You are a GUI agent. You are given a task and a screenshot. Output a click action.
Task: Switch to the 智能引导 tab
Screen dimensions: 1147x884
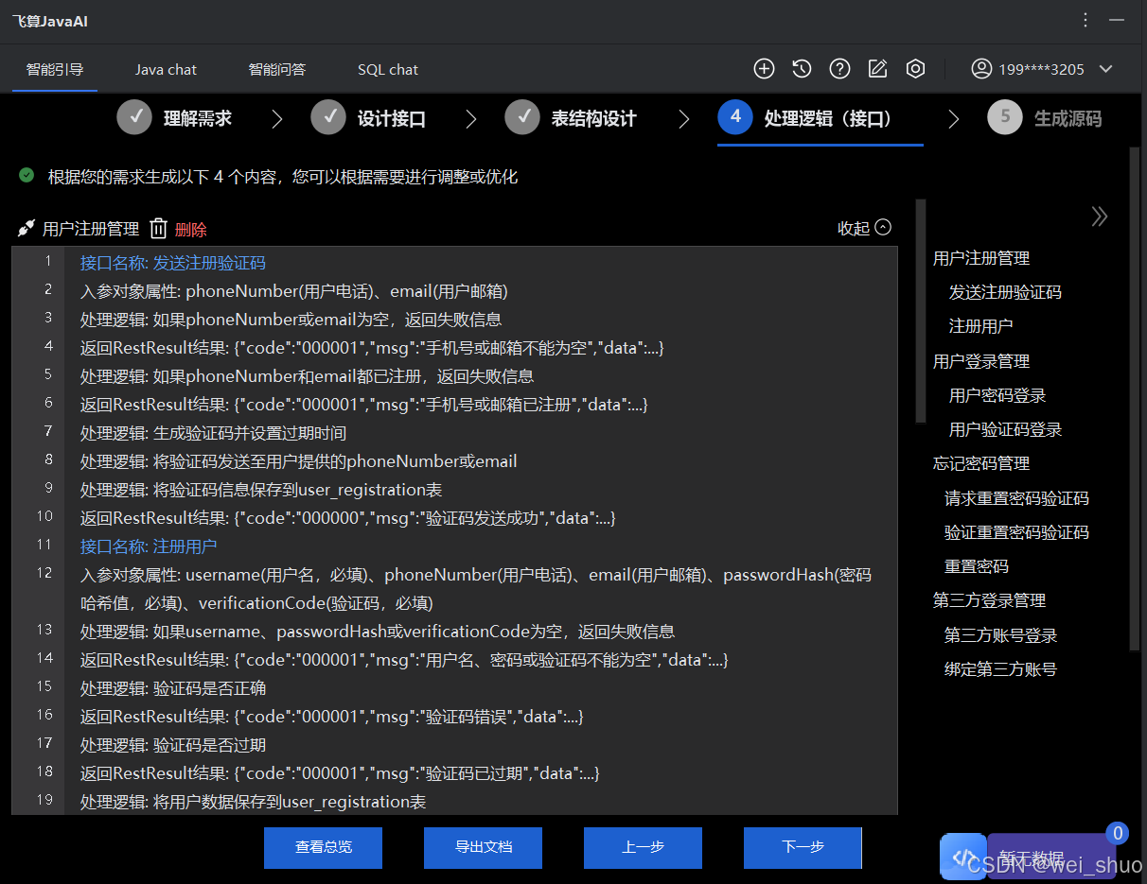click(55, 69)
